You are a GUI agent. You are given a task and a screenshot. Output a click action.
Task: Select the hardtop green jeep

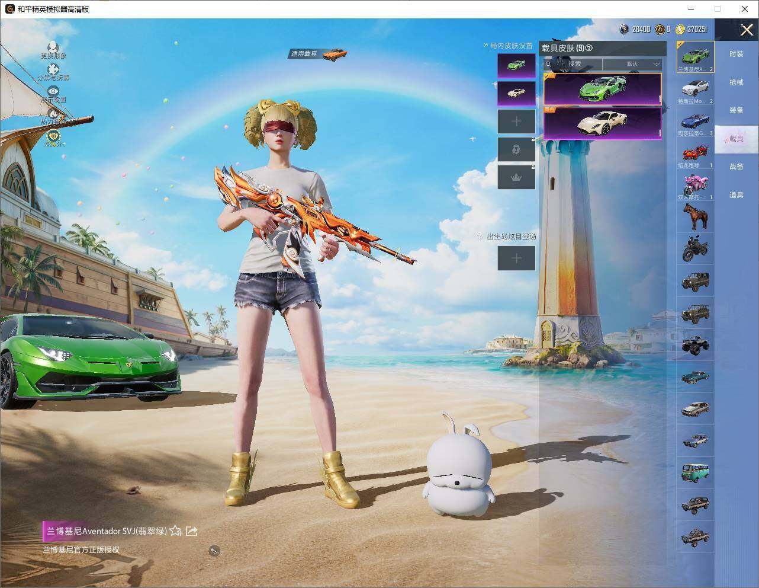(x=695, y=280)
